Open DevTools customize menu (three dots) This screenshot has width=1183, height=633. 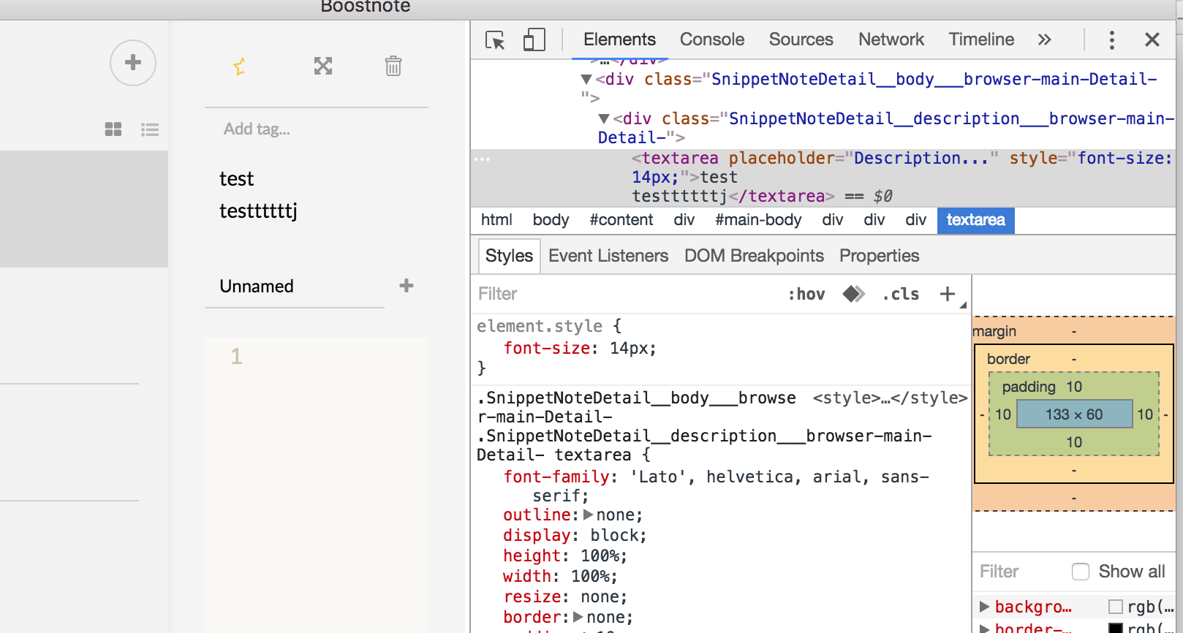click(1112, 39)
